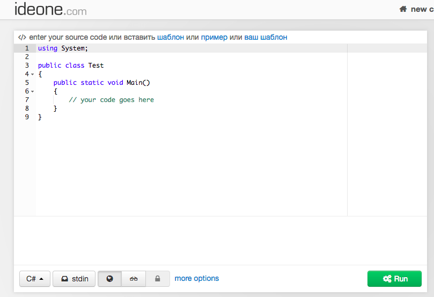Collapse the code fold at line 4
434x297 pixels.
pos(32,74)
